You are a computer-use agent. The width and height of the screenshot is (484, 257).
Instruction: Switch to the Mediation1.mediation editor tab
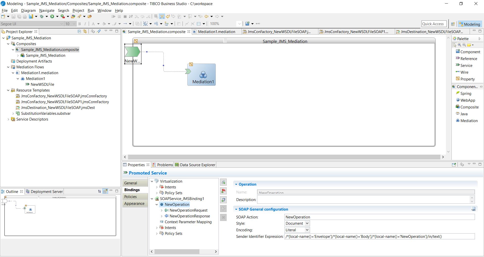[x=216, y=32]
